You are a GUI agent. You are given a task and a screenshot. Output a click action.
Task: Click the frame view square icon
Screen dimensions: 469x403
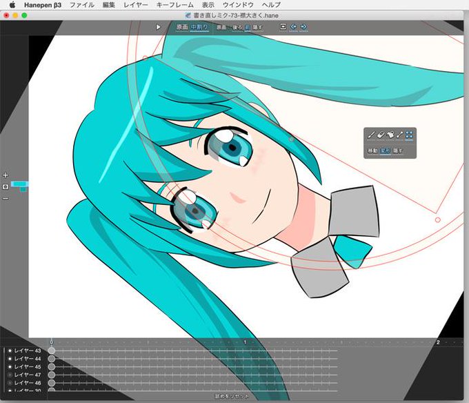[x=283, y=27]
